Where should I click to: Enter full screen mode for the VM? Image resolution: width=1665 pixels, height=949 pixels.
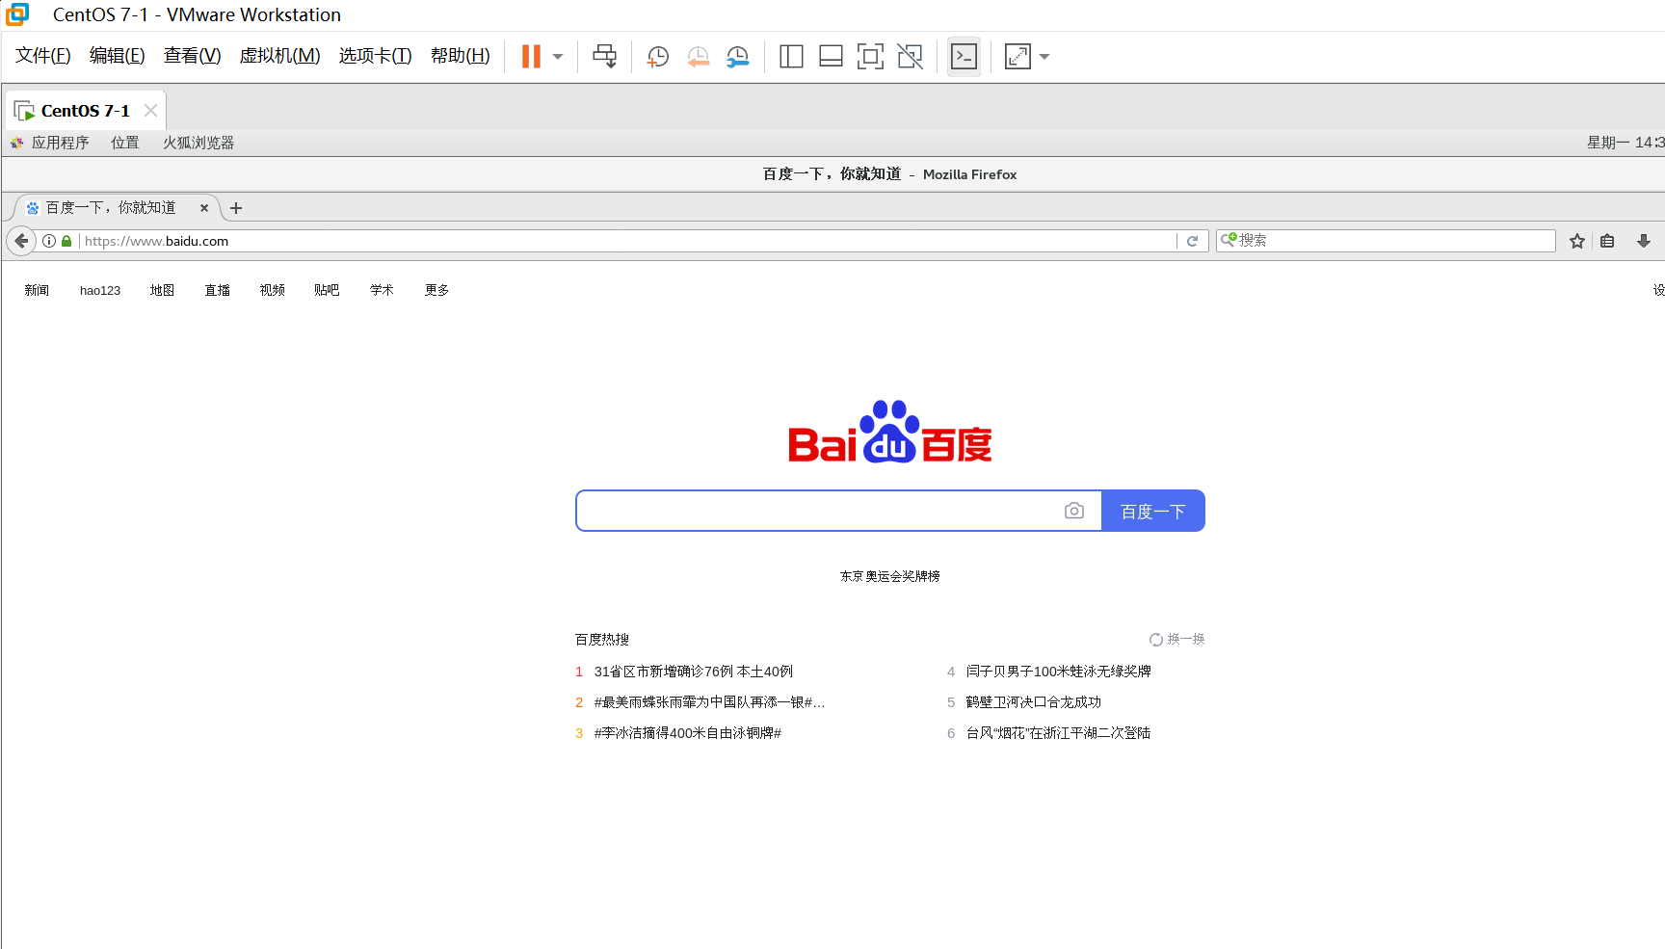tap(870, 56)
